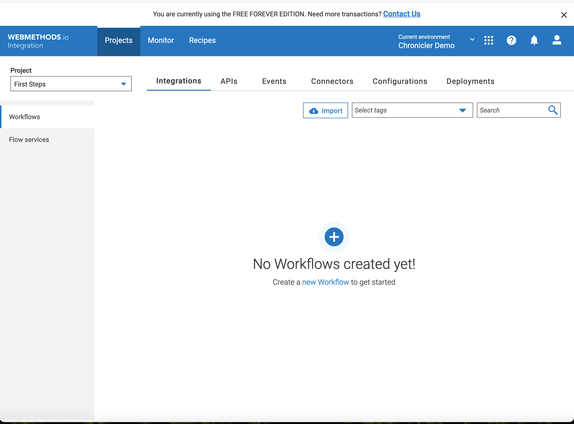Follow the Contact Us link
This screenshot has height=424, width=574.
(x=402, y=14)
